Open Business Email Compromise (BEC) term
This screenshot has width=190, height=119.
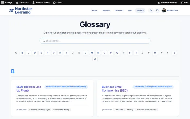pyautogui.click(x=115, y=89)
